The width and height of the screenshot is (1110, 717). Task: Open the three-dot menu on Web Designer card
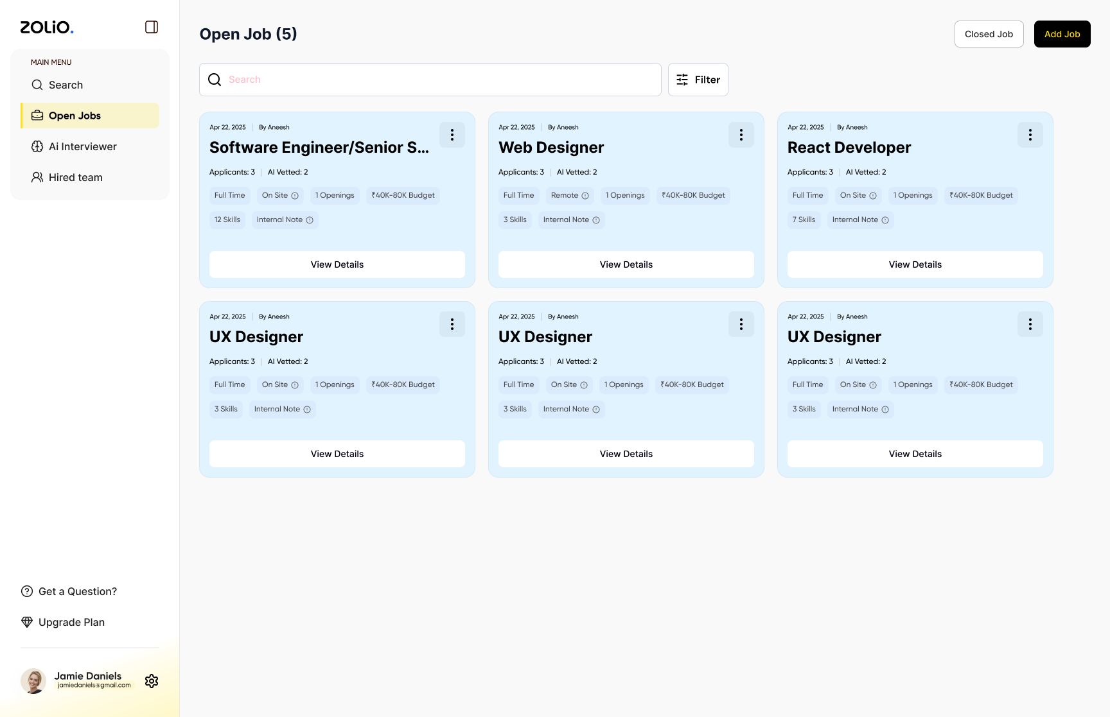741,135
